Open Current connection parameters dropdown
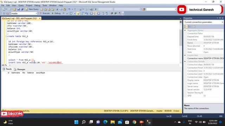 tap(222, 22)
